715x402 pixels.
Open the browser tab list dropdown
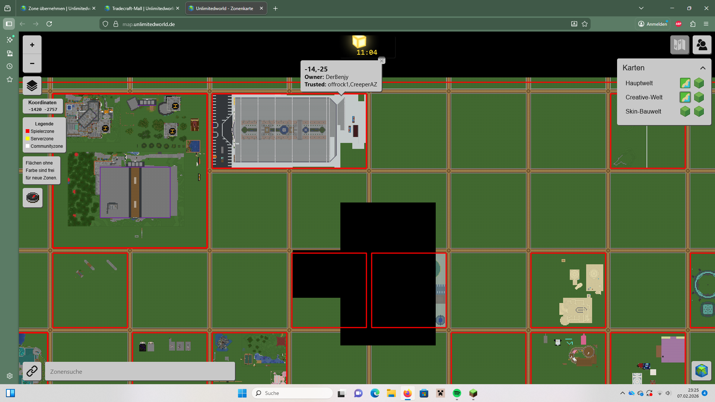coord(641,8)
